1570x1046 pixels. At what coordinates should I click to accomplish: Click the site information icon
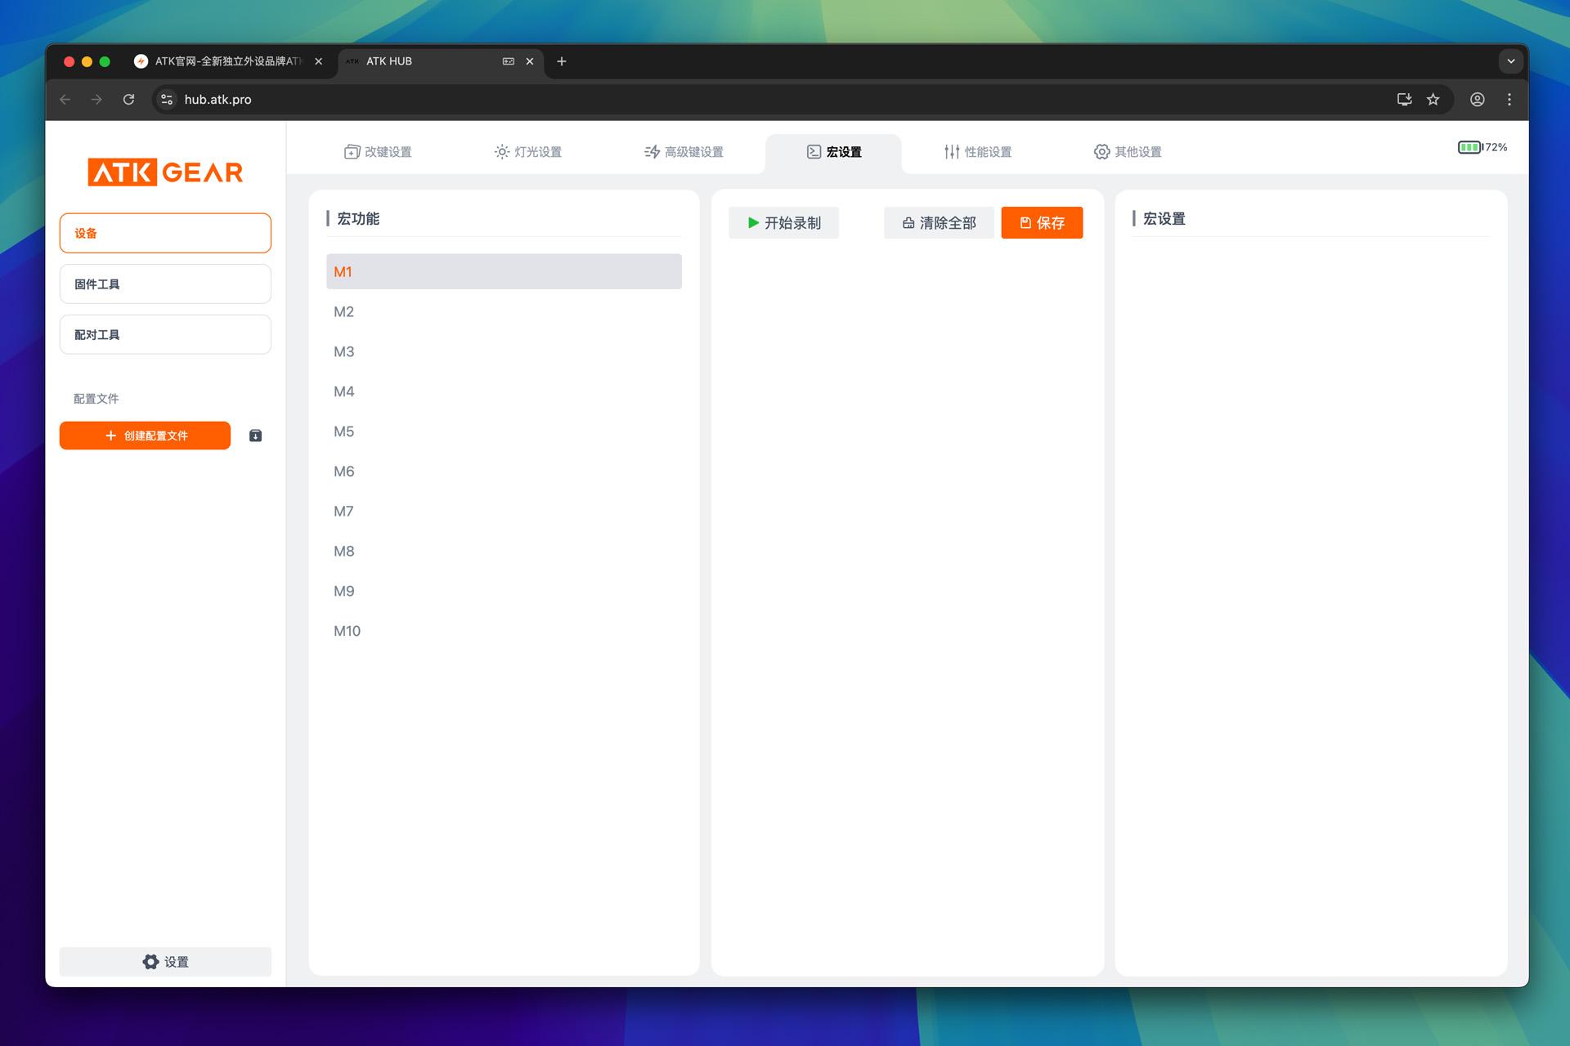(x=167, y=100)
